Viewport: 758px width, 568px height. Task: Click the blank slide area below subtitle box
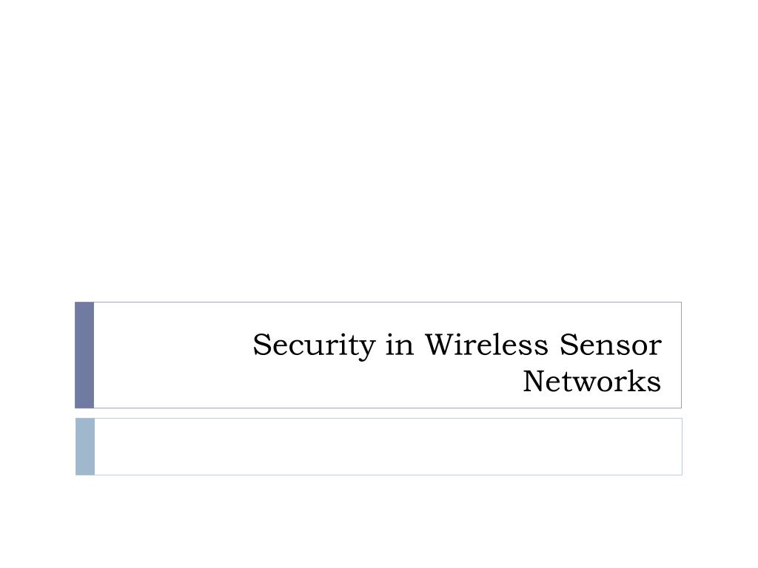[379, 521]
